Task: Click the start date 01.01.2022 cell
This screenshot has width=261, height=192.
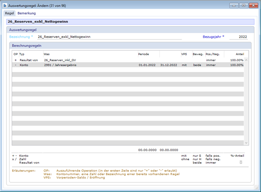Action: click(x=147, y=65)
